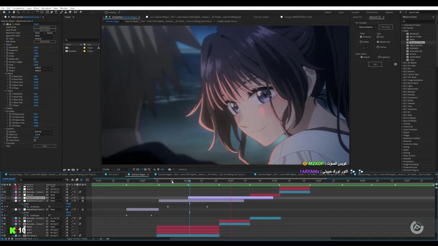
Task: Open the Animation menu
Action: tap(46, 8)
